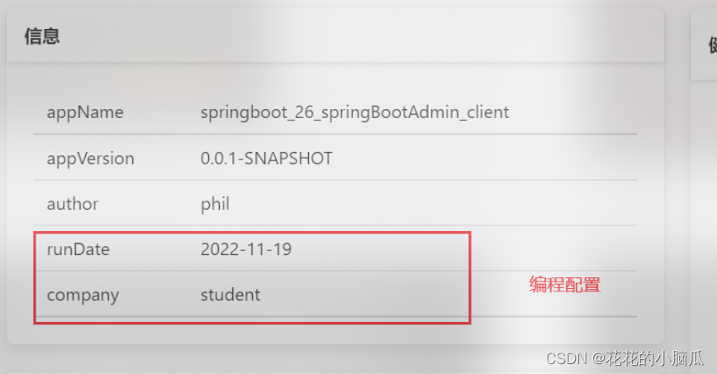Click the divider line under the appName row
The width and height of the screenshot is (717, 374).
coord(335,134)
